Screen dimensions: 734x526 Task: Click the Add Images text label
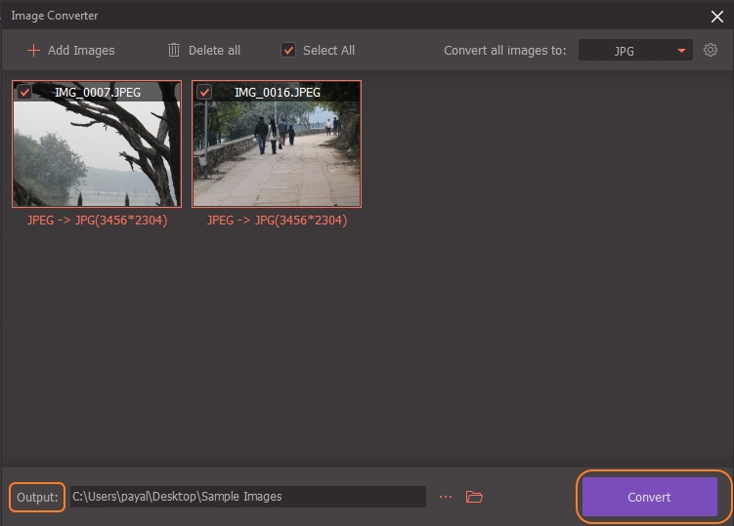(x=81, y=50)
